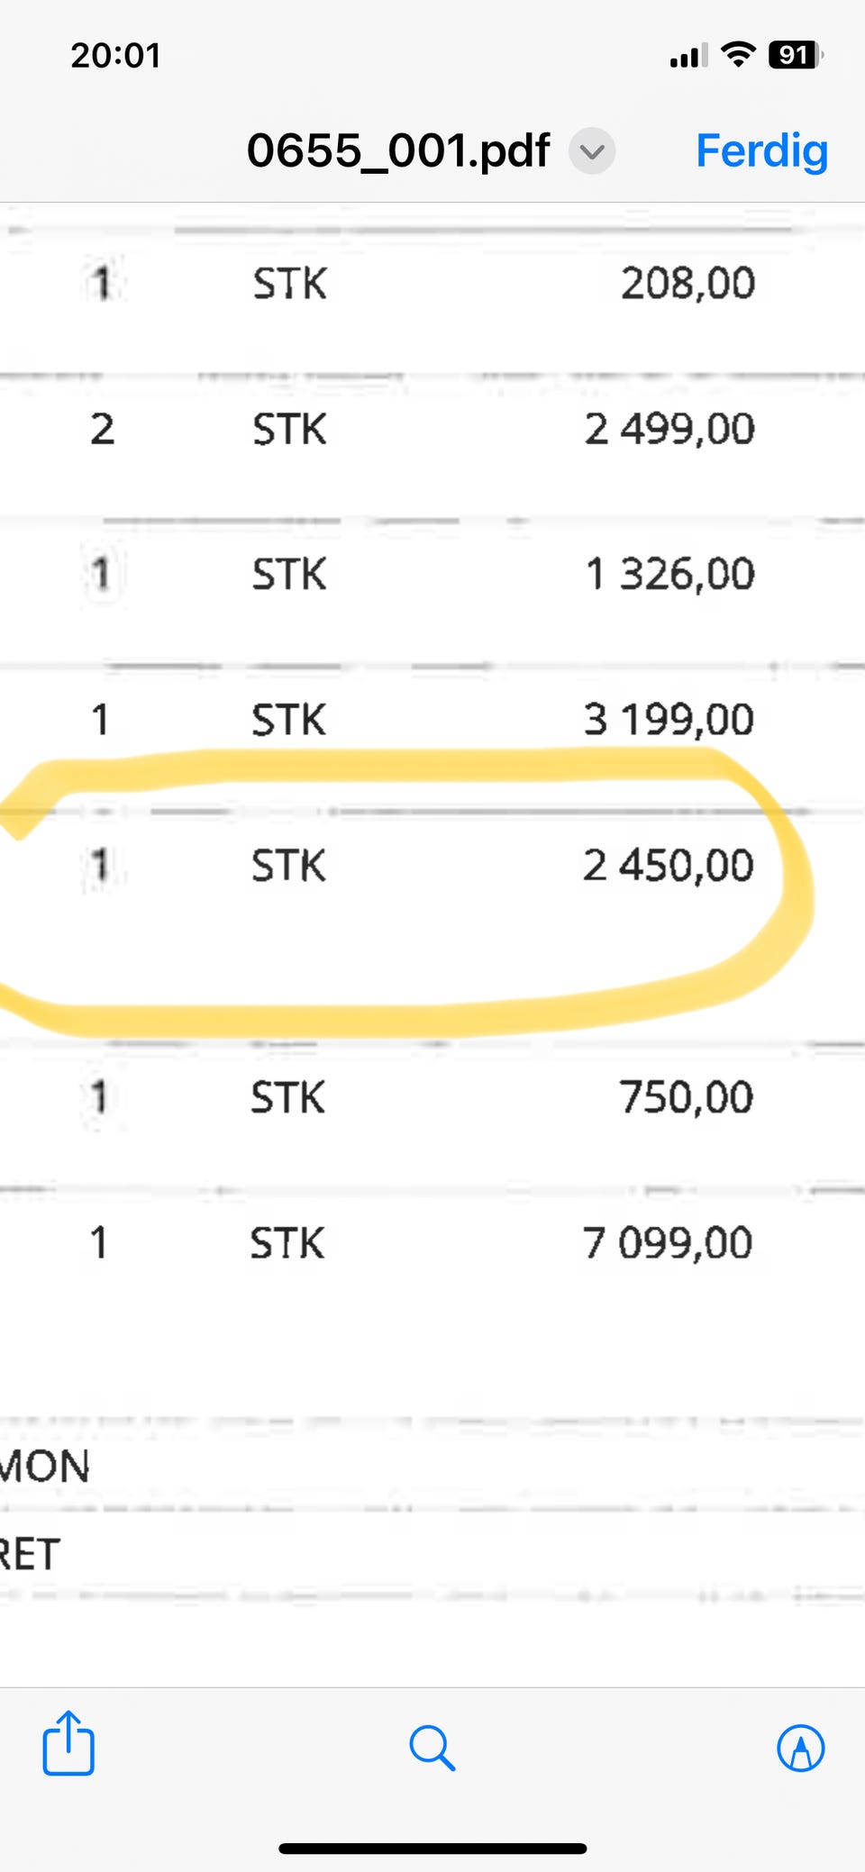
Task: Tap the 1 326,00 amount
Action: pos(670,574)
